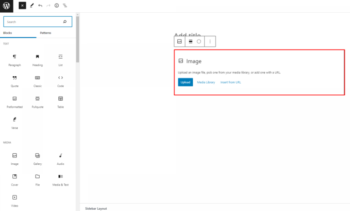Click the search magnifier icon
Image resolution: width=350 pixels, height=211 pixels.
pos(65,22)
